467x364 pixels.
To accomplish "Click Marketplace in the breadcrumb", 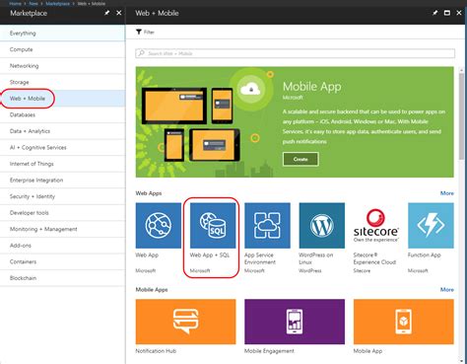I will 57,3.
